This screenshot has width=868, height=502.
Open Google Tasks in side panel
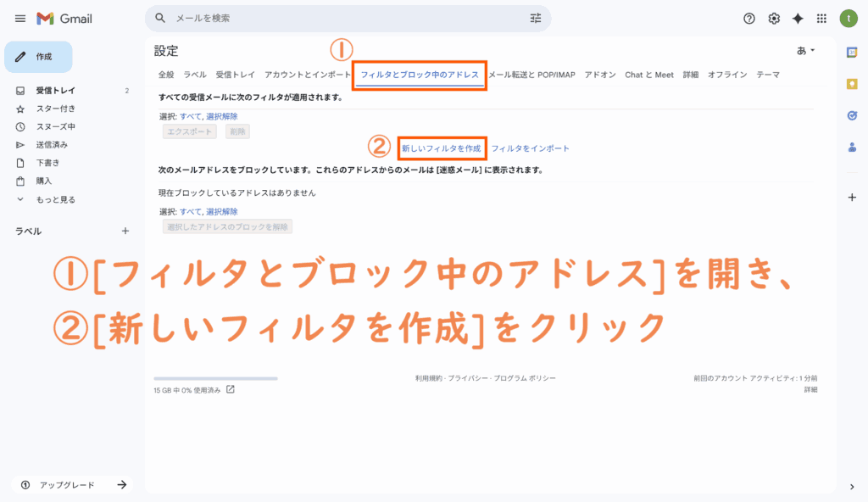852,115
